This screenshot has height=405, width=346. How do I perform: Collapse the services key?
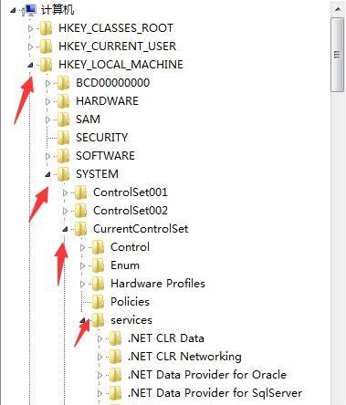[82, 320]
